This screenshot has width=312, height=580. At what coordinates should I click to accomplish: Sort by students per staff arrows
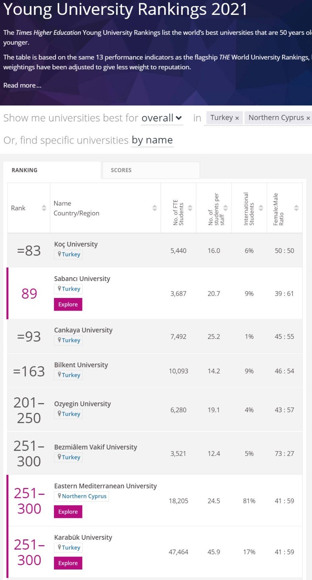(225, 208)
